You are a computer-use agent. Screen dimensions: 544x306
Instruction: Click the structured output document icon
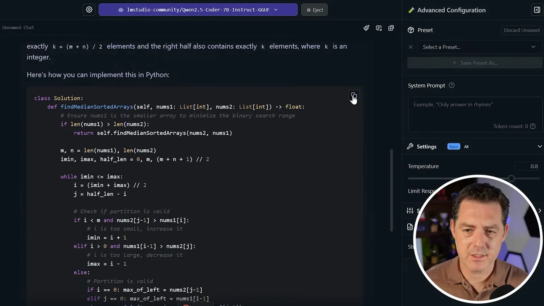coord(410,227)
